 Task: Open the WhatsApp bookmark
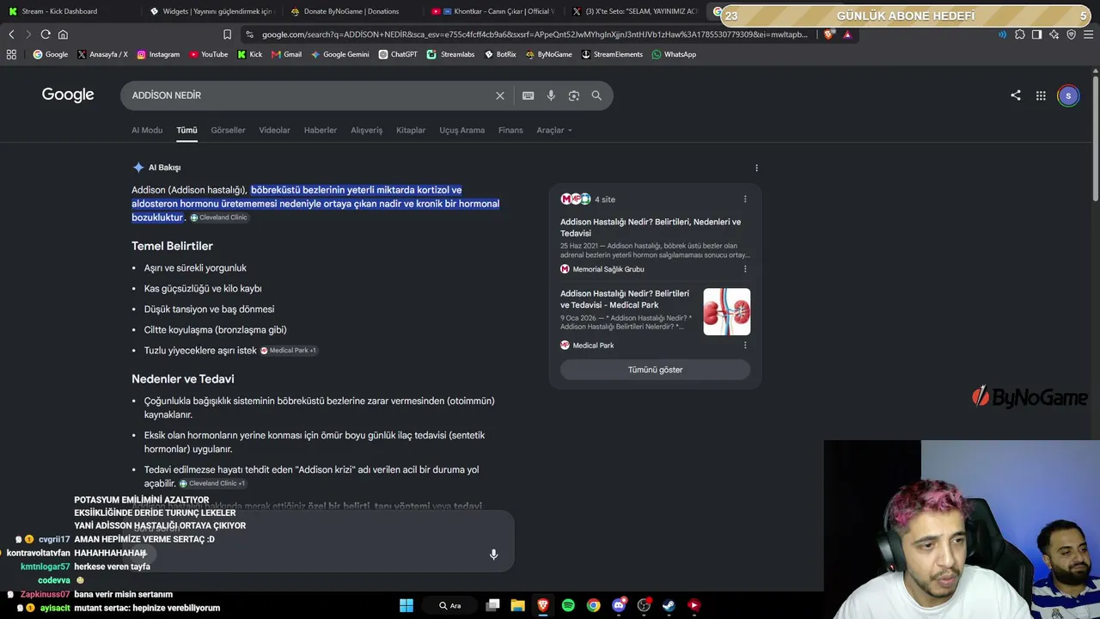[674, 54]
